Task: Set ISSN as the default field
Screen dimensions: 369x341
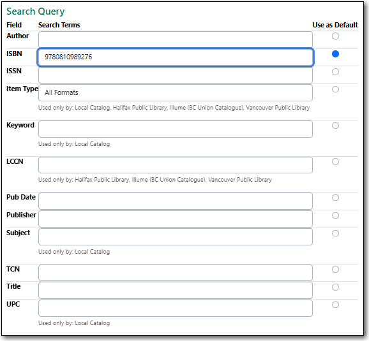Action: point(335,71)
